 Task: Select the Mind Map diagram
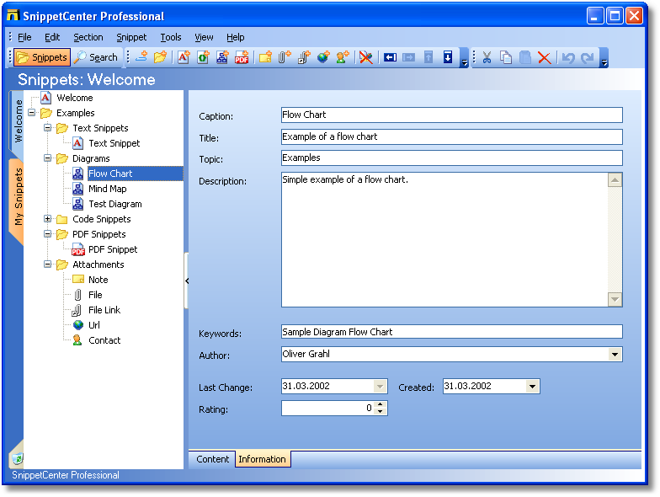108,189
